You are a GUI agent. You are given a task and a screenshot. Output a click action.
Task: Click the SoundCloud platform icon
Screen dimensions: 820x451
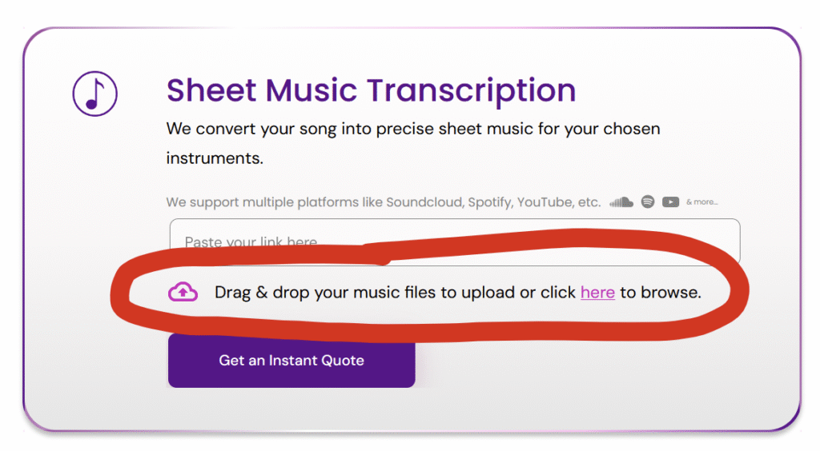pyautogui.click(x=621, y=202)
